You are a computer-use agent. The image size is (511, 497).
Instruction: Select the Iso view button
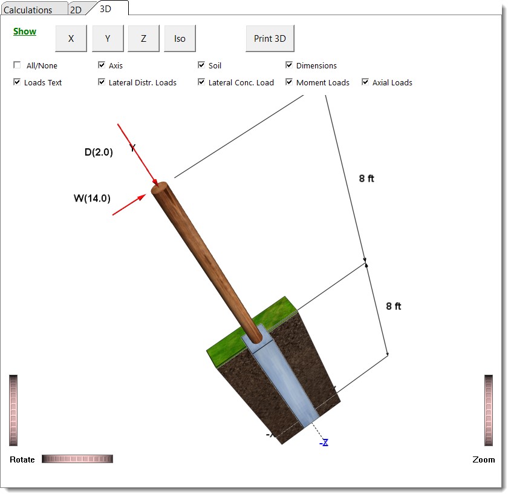(179, 38)
